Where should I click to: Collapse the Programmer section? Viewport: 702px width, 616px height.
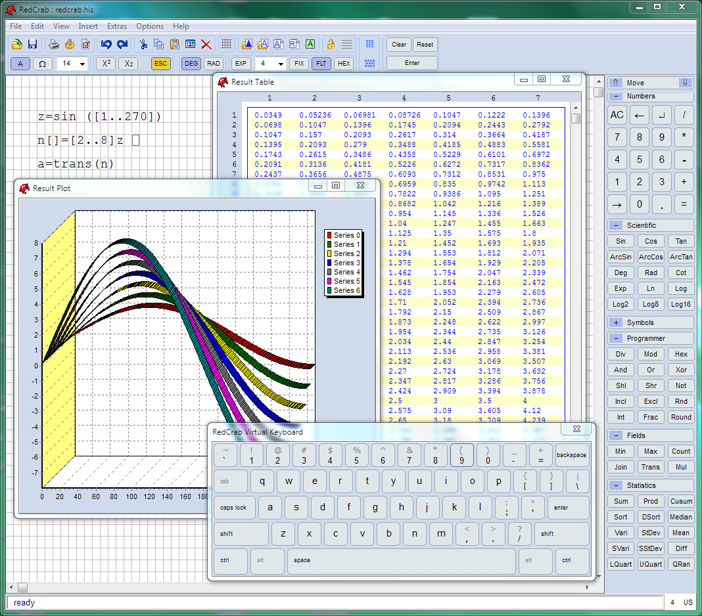[617, 338]
